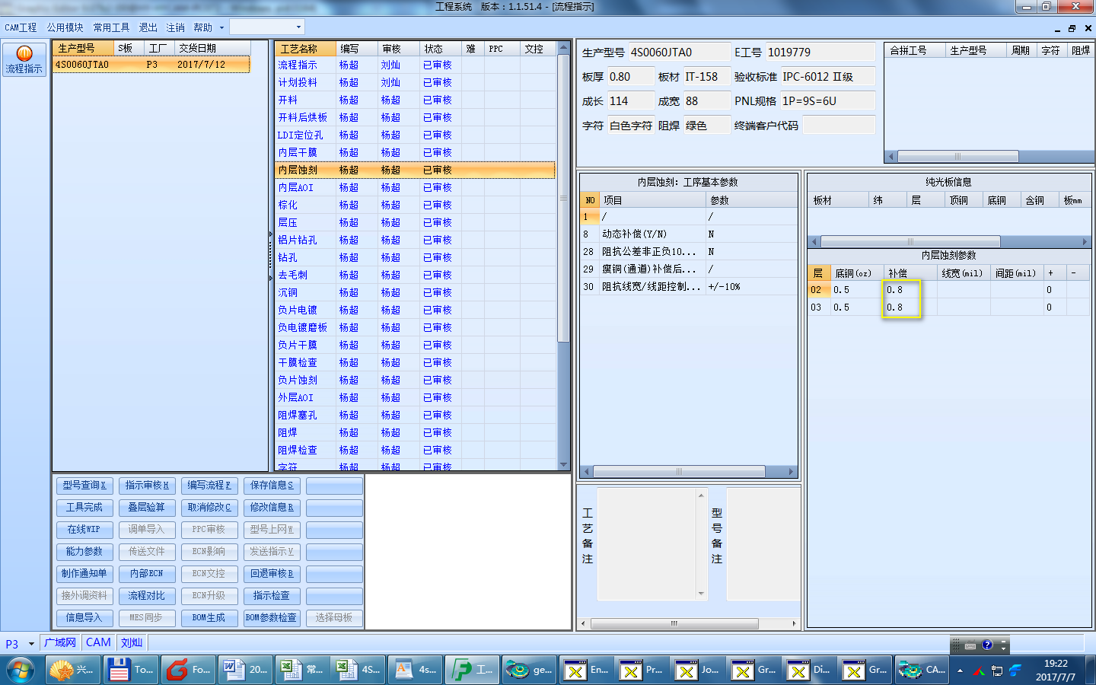Show hidden system tray icons arrow

coord(960,671)
